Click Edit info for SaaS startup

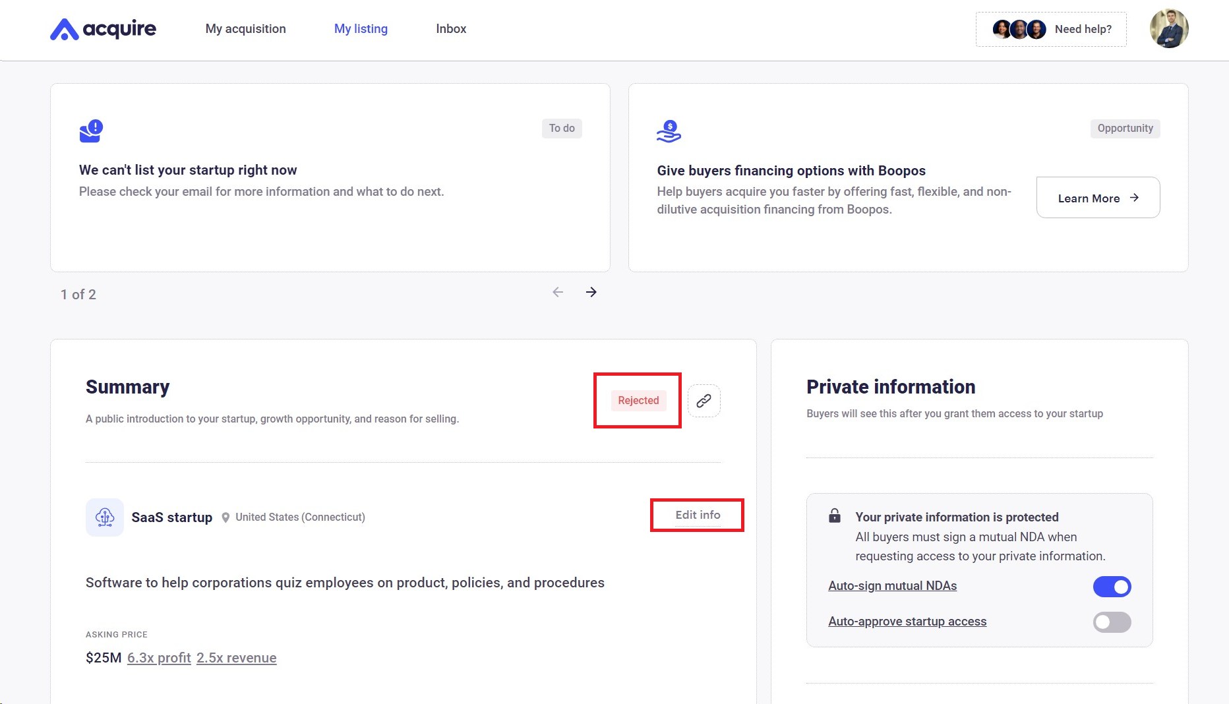(x=698, y=515)
